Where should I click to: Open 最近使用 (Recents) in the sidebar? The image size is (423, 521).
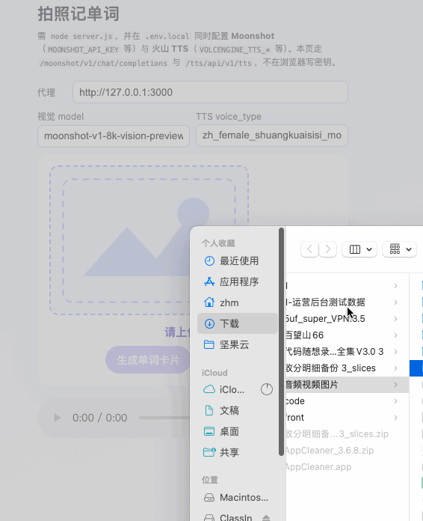pyautogui.click(x=238, y=260)
